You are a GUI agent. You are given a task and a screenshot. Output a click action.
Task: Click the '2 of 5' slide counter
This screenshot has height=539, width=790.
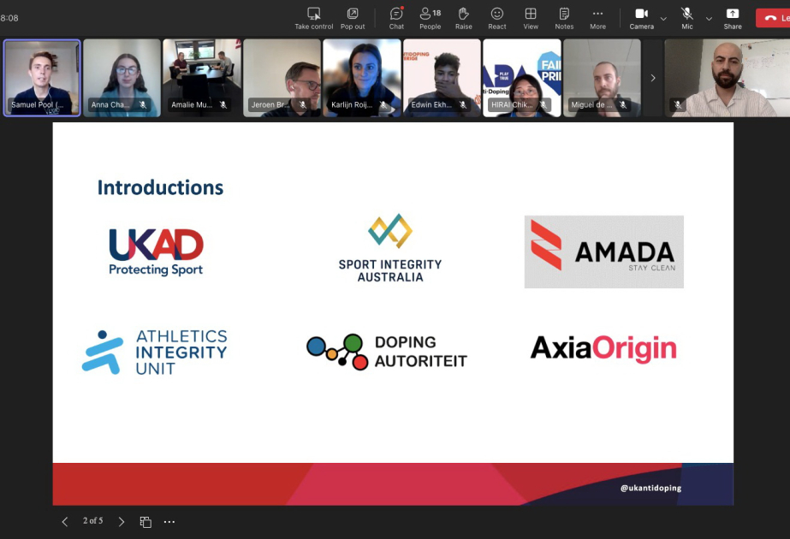(92, 521)
